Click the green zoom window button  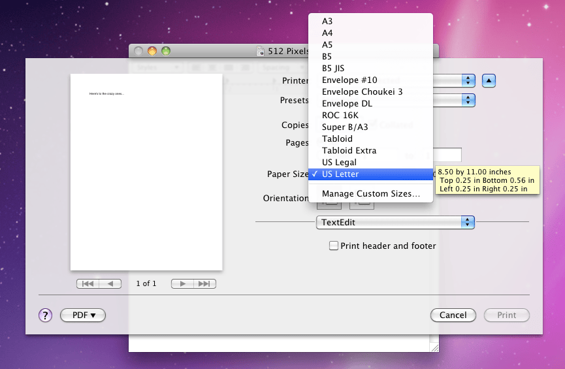click(166, 51)
